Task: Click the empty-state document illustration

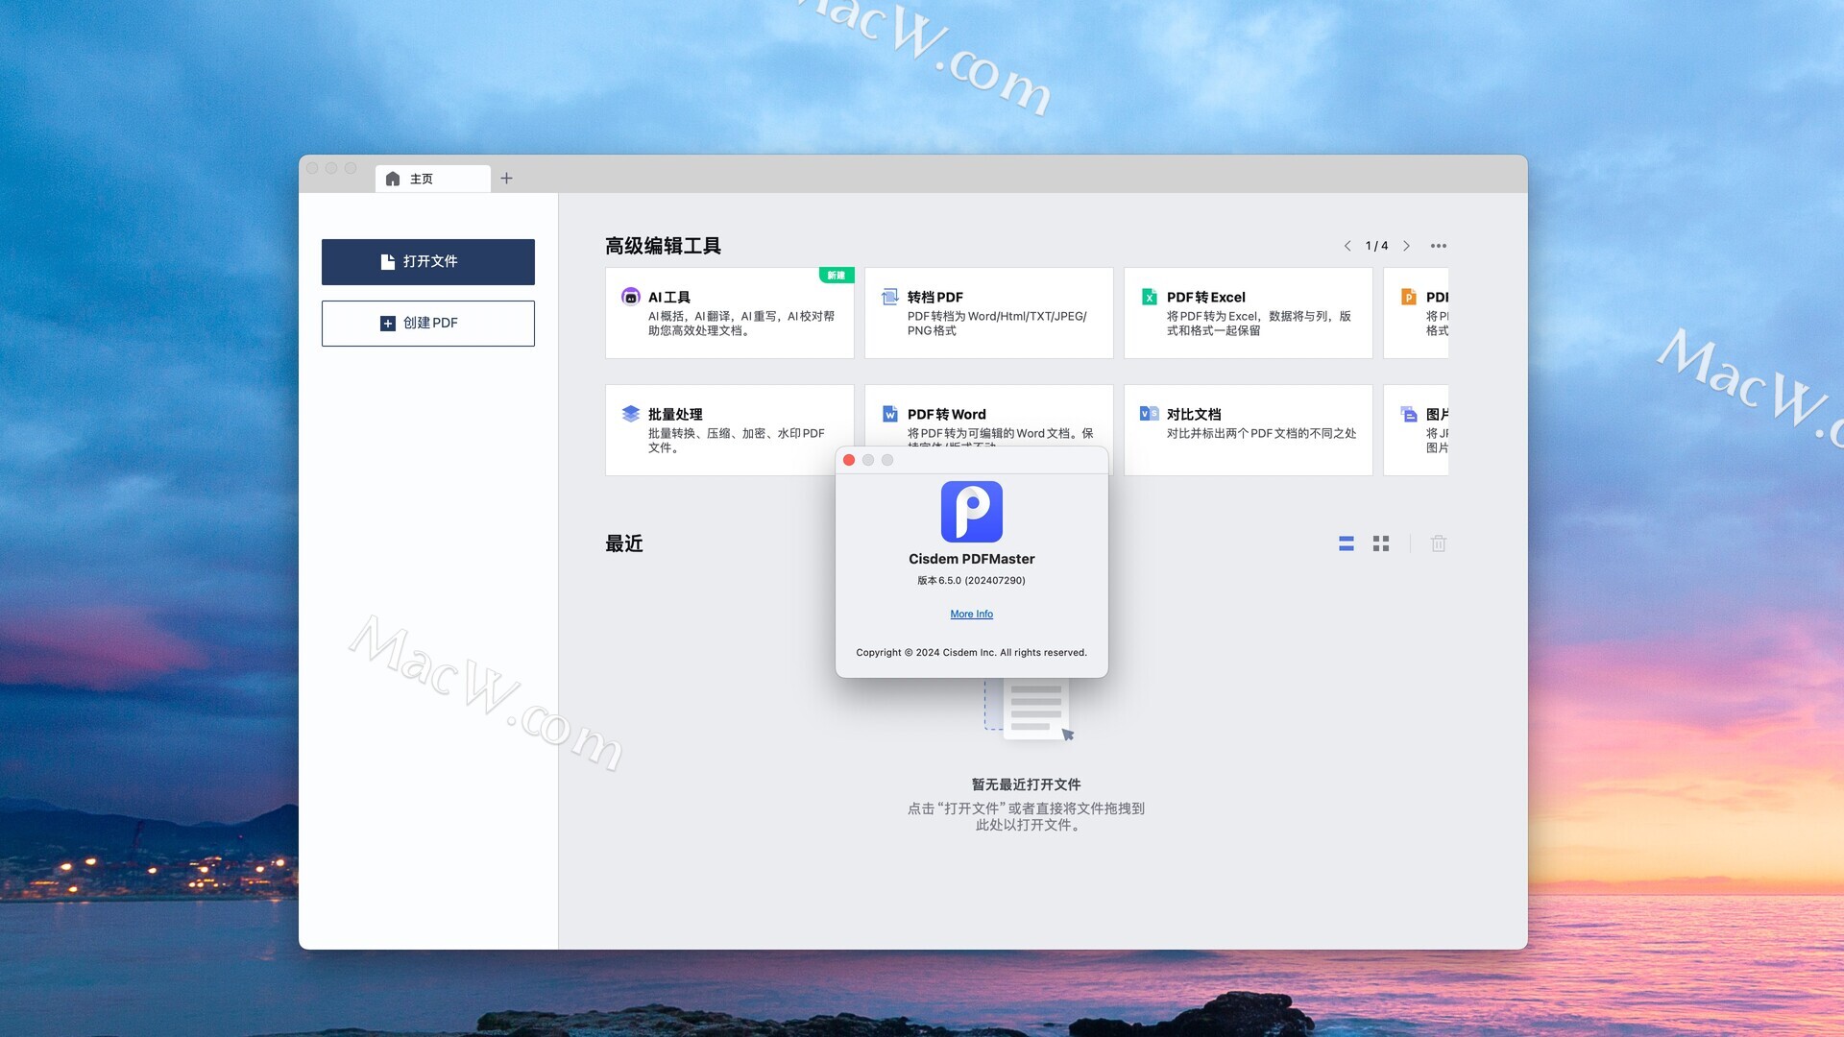Action: [1030, 711]
